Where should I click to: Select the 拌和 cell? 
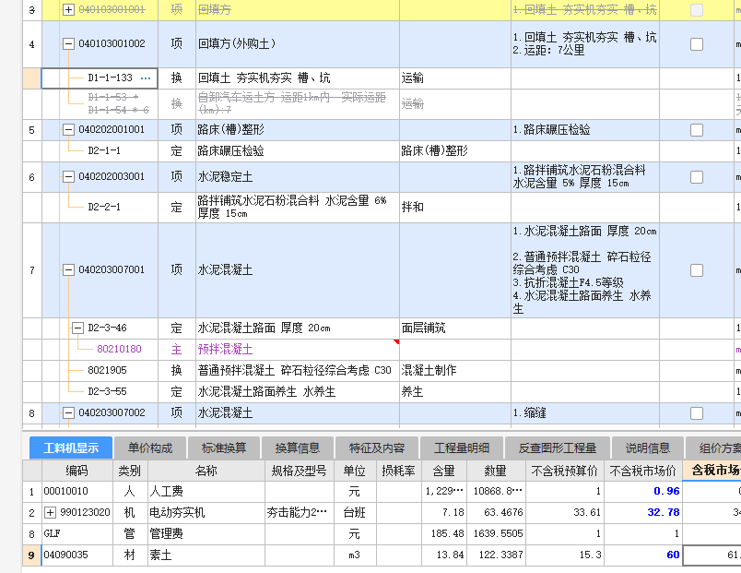pyautogui.click(x=455, y=208)
